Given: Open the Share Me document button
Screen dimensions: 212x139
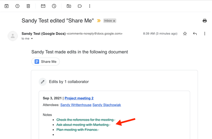Looking at the screenshot, I should (46, 61).
